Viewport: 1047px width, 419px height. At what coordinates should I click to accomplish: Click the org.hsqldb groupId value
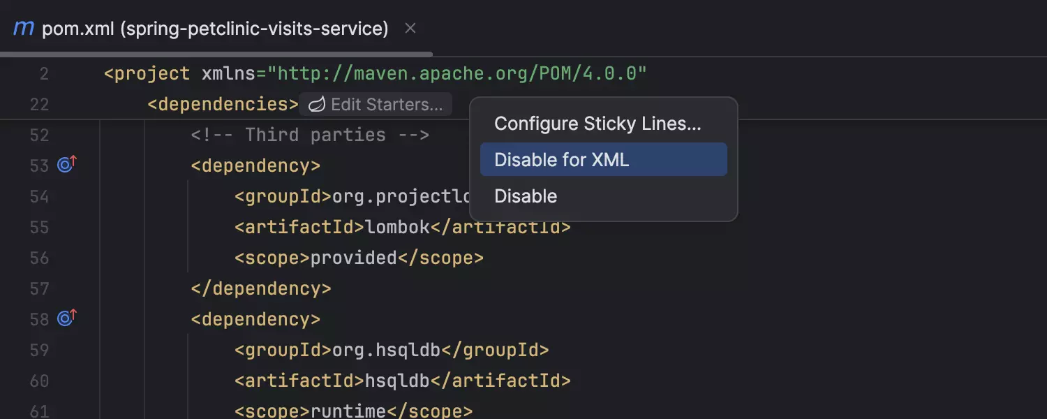coord(386,350)
